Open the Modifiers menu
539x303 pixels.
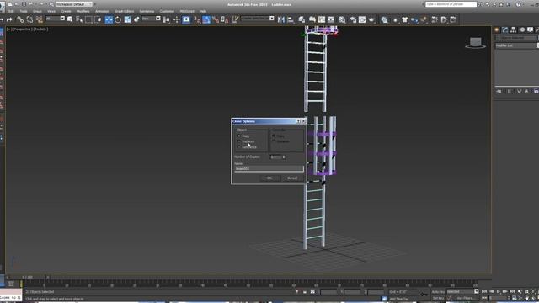coord(83,11)
